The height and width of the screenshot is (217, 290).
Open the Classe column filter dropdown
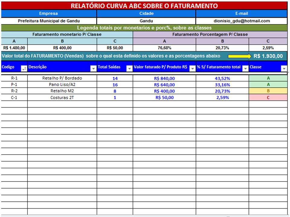[x=284, y=69]
